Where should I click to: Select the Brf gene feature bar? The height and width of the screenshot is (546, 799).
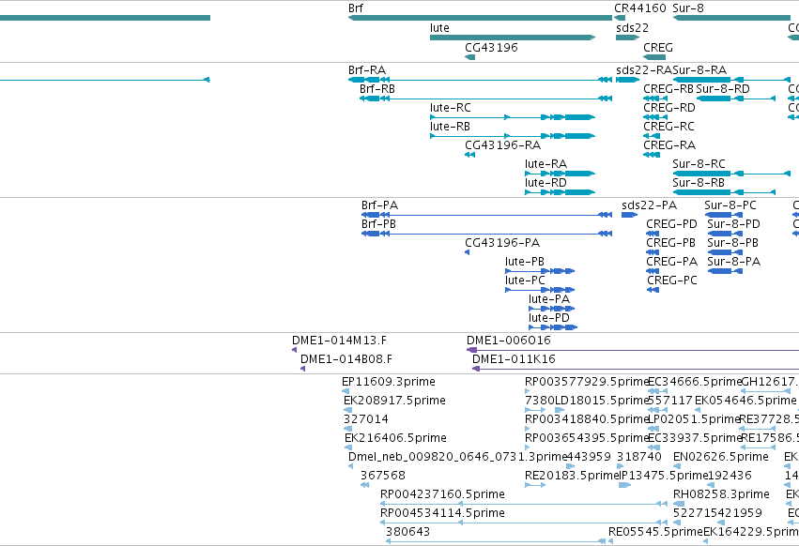click(480, 18)
